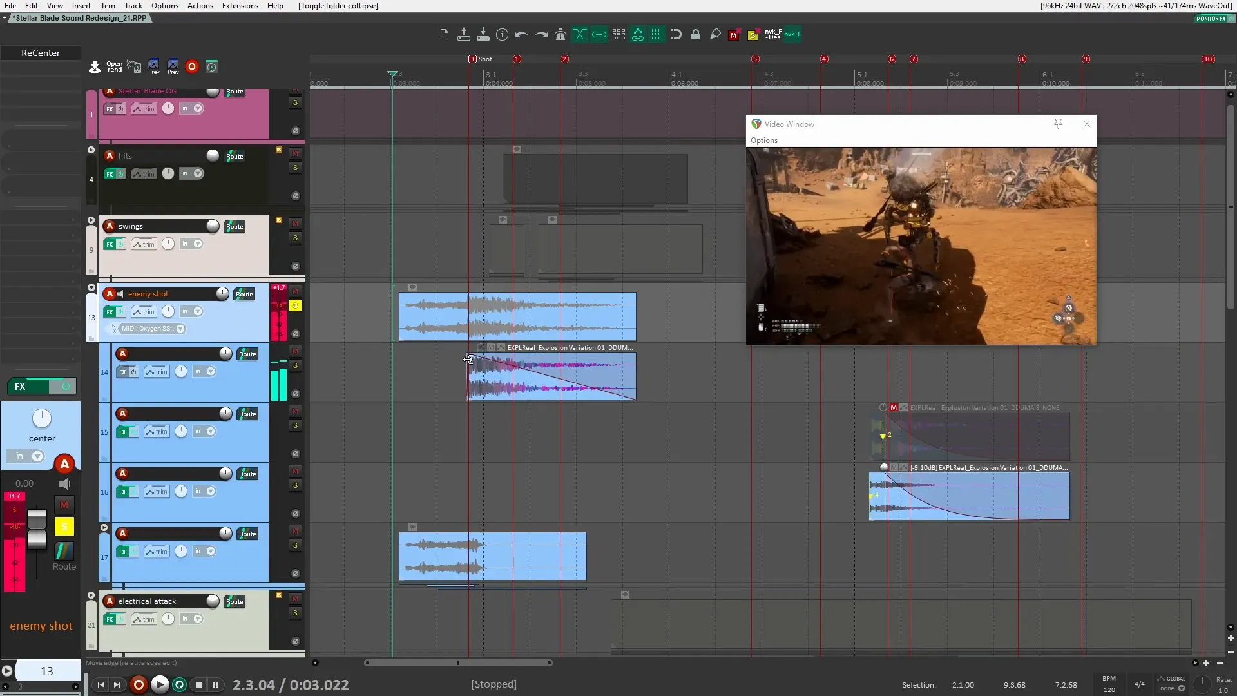Toggle the FX chain power on hits track
The width and height of the screenshot is (1237, 696).
[122, 173]
